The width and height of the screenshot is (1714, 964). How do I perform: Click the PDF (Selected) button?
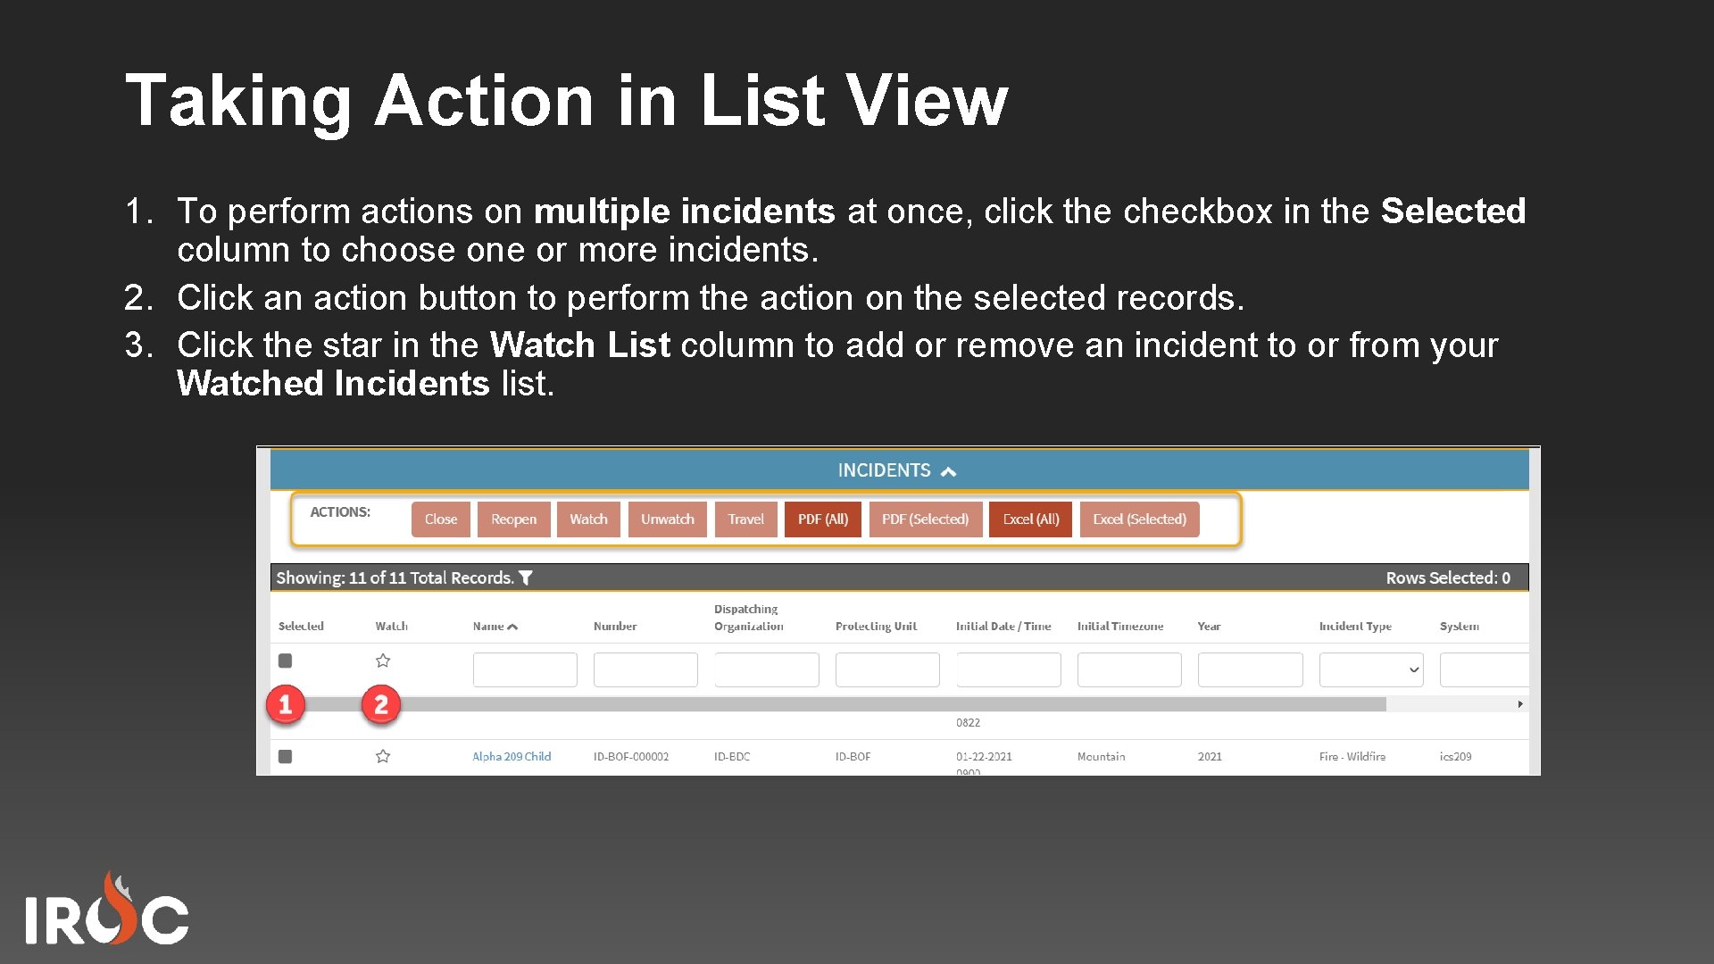(x=925, y=519)
